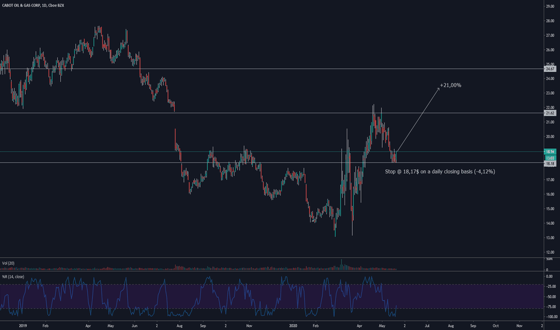Click the -25.00 level on the %R scale
The height and width of the screenshot is (330, 560).
pos(550,286)
